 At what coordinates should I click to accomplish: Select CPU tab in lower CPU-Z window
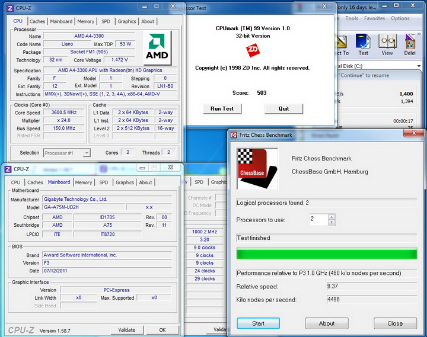tap(15, 182)
